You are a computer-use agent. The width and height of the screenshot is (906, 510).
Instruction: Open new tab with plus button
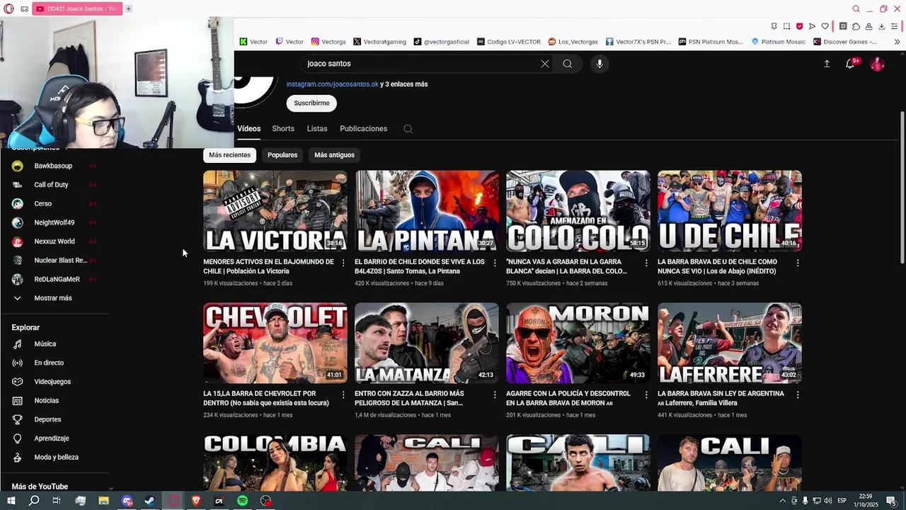click(x=128, y=8)
